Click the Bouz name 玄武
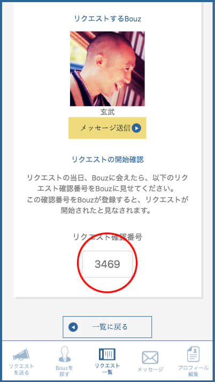This screenshot has width=215, height=382. tap(107, 112)
